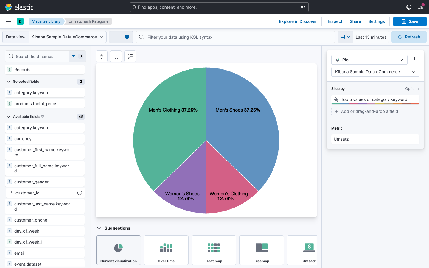Open the visual options brush icon
The image size is (429, 268).
(102, 56)
